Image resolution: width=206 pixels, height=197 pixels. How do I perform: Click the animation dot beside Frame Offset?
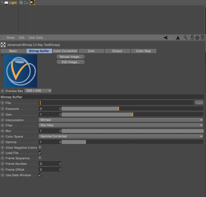pyautogui.click(x=2, y=169)
